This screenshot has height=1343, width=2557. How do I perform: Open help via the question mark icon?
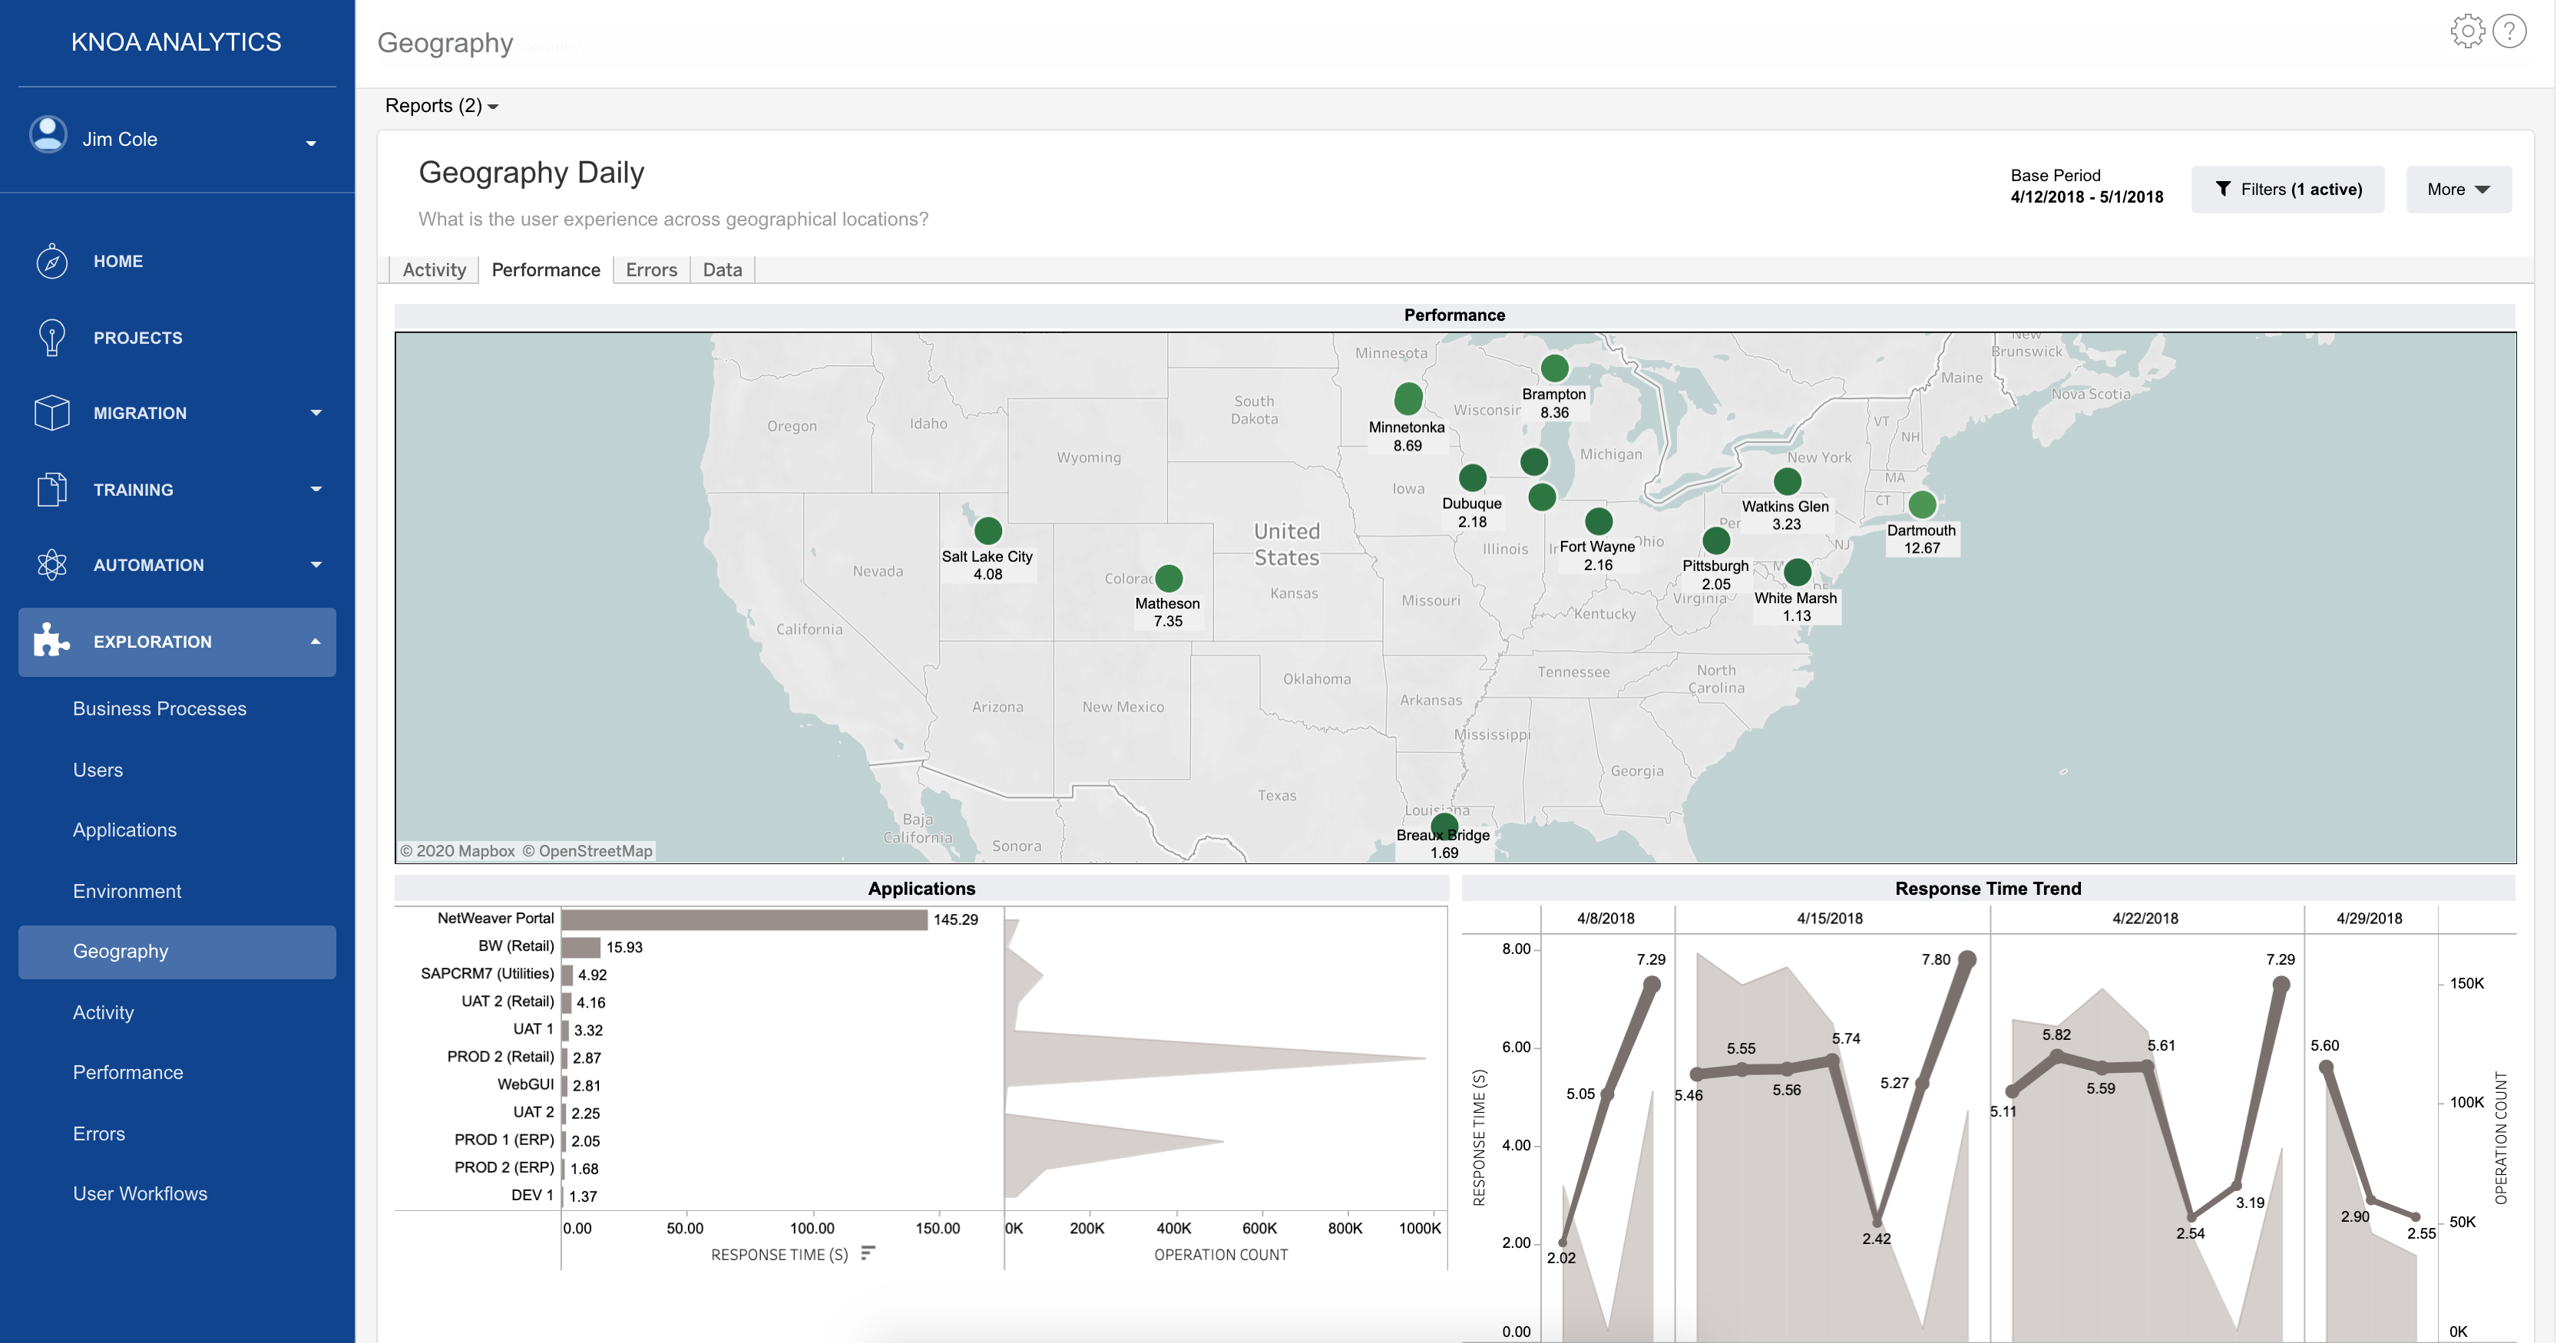point(2509,31)
